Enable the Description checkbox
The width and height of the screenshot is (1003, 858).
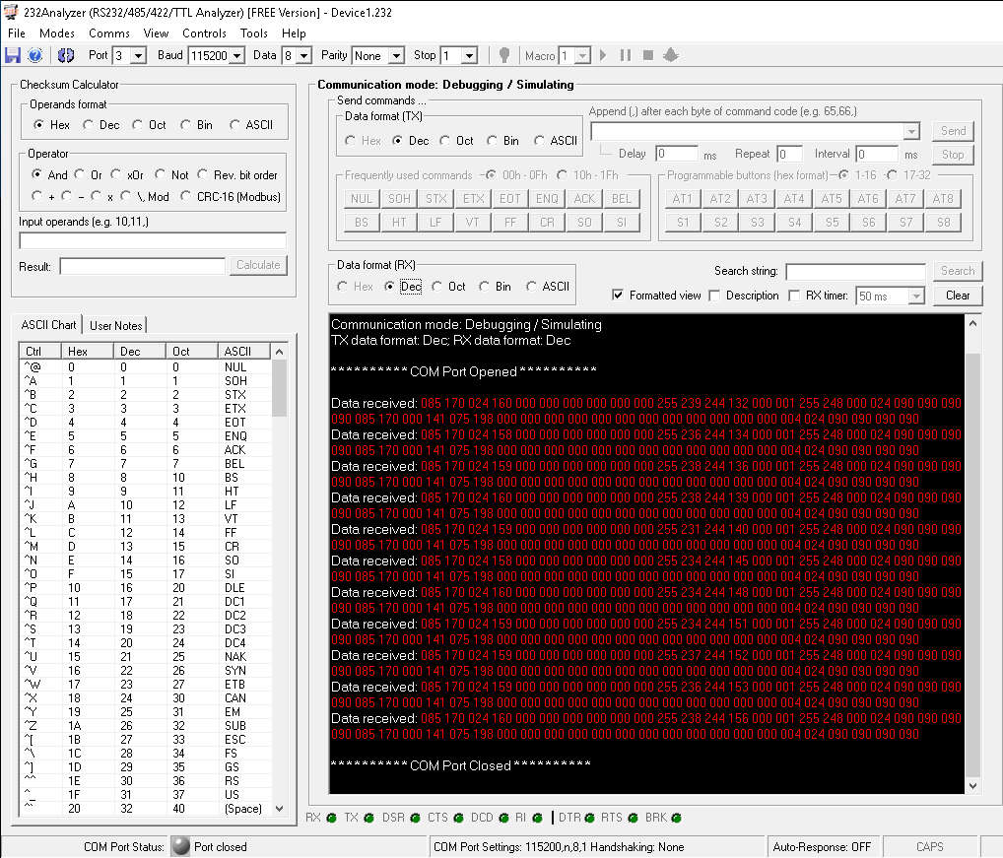tap(714, 295)
